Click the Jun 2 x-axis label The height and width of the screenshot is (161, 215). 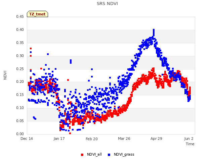[189, 139]
